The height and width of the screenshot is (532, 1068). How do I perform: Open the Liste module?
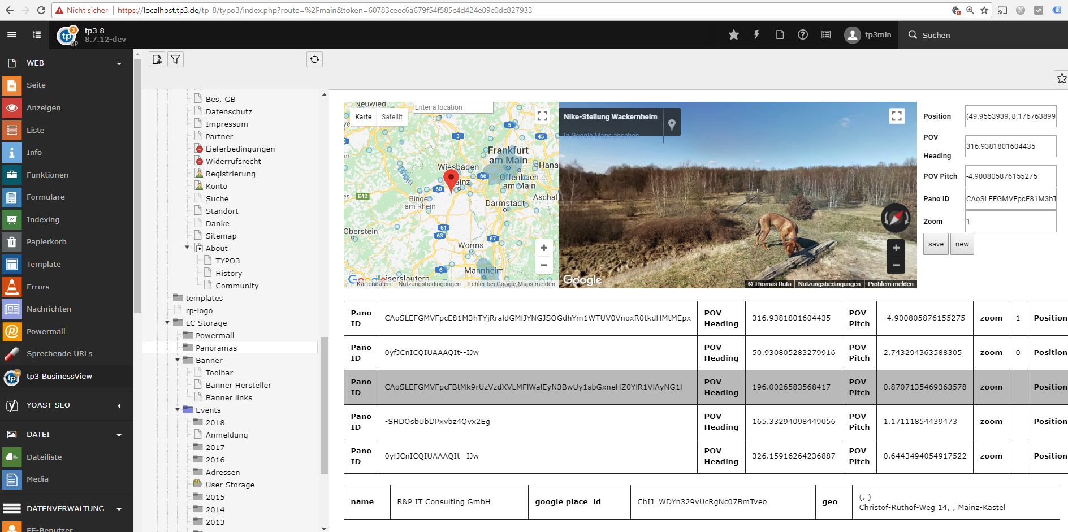point(35,130)
